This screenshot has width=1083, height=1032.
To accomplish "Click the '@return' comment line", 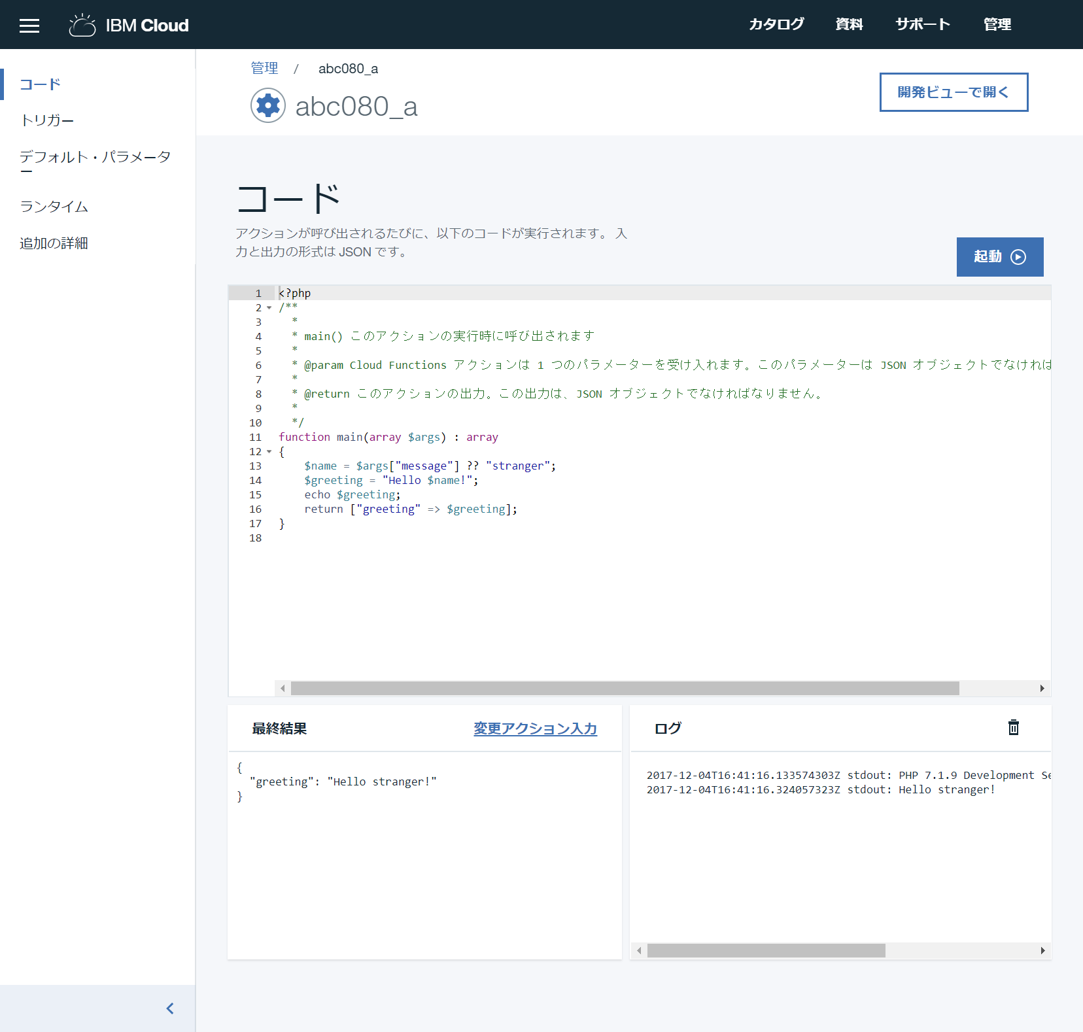I will [557, 394].
